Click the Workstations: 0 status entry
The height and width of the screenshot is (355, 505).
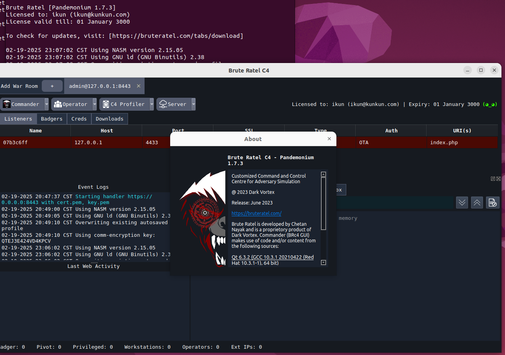point(148,347)
